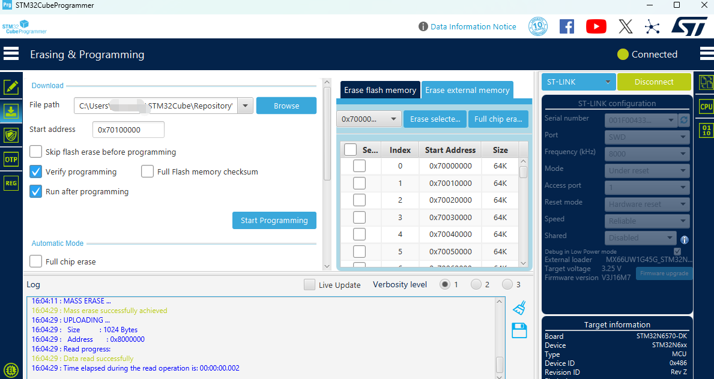
Task: Open ST YouTube channel icon
Action: (596, 26)
